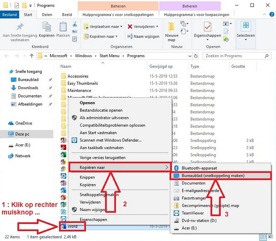The width and height of the screenshot is (276, 241).
Task: Click Naam wijzigen in the ribbon
Action: [143, 36]
